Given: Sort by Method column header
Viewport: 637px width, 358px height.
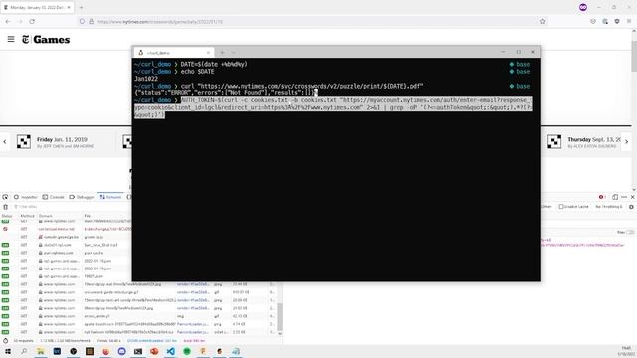Looking at the screenshot, I should pos(27,216).
